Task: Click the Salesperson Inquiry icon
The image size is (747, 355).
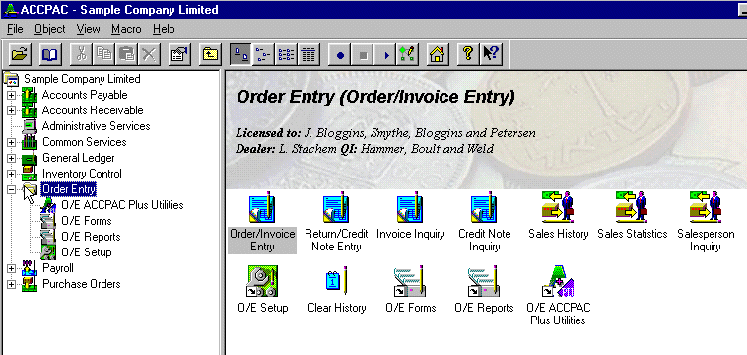Action: pyautogui.click(x=706, y=207)
